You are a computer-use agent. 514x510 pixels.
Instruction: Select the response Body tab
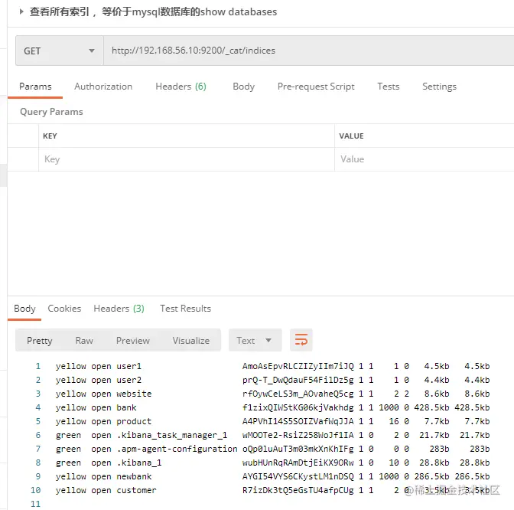(x=24, y=309)
